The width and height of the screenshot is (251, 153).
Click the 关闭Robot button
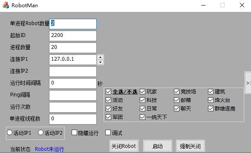tap(124, 146)
